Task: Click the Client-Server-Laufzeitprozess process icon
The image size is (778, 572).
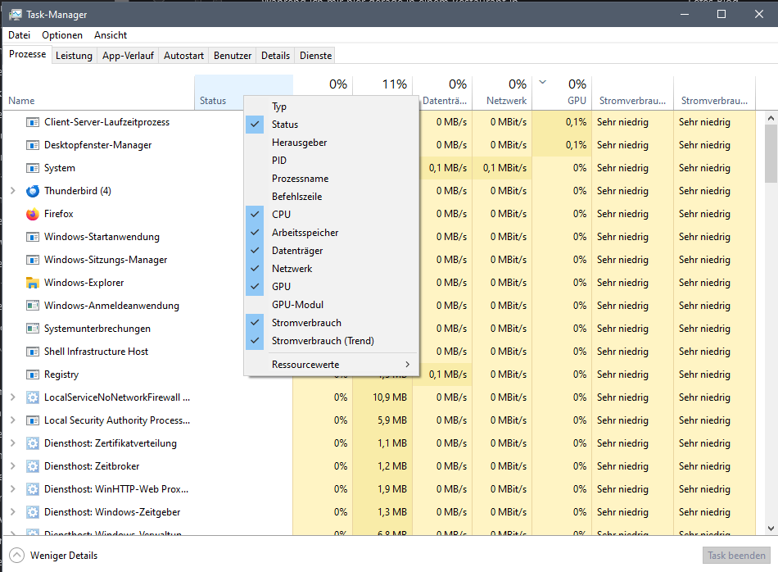Action: tap(32, 122)
